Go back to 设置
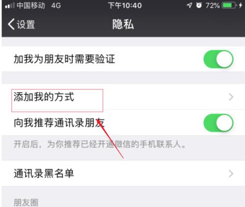The width and height of the screenshot is (245, 207). point(22,24)
